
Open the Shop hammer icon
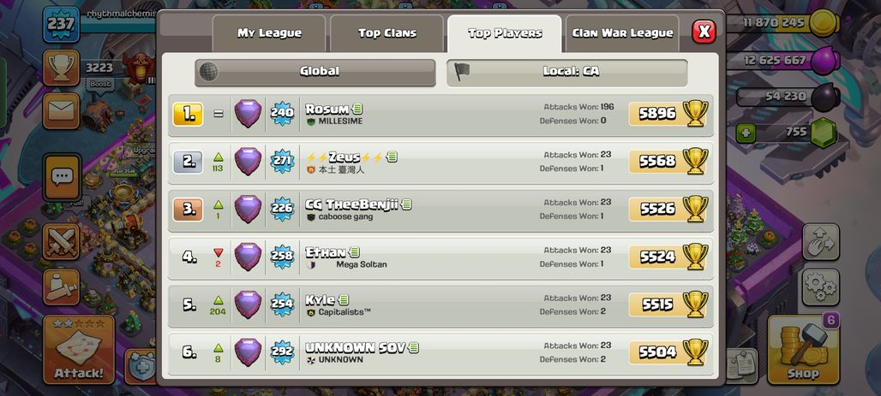pos(803,350)
